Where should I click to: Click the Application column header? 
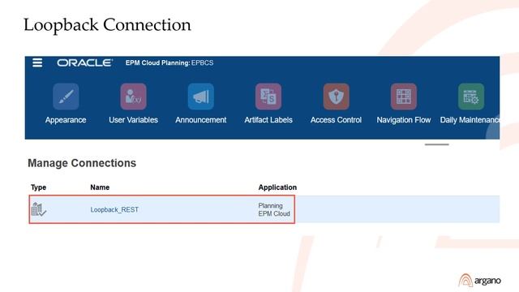277,187
